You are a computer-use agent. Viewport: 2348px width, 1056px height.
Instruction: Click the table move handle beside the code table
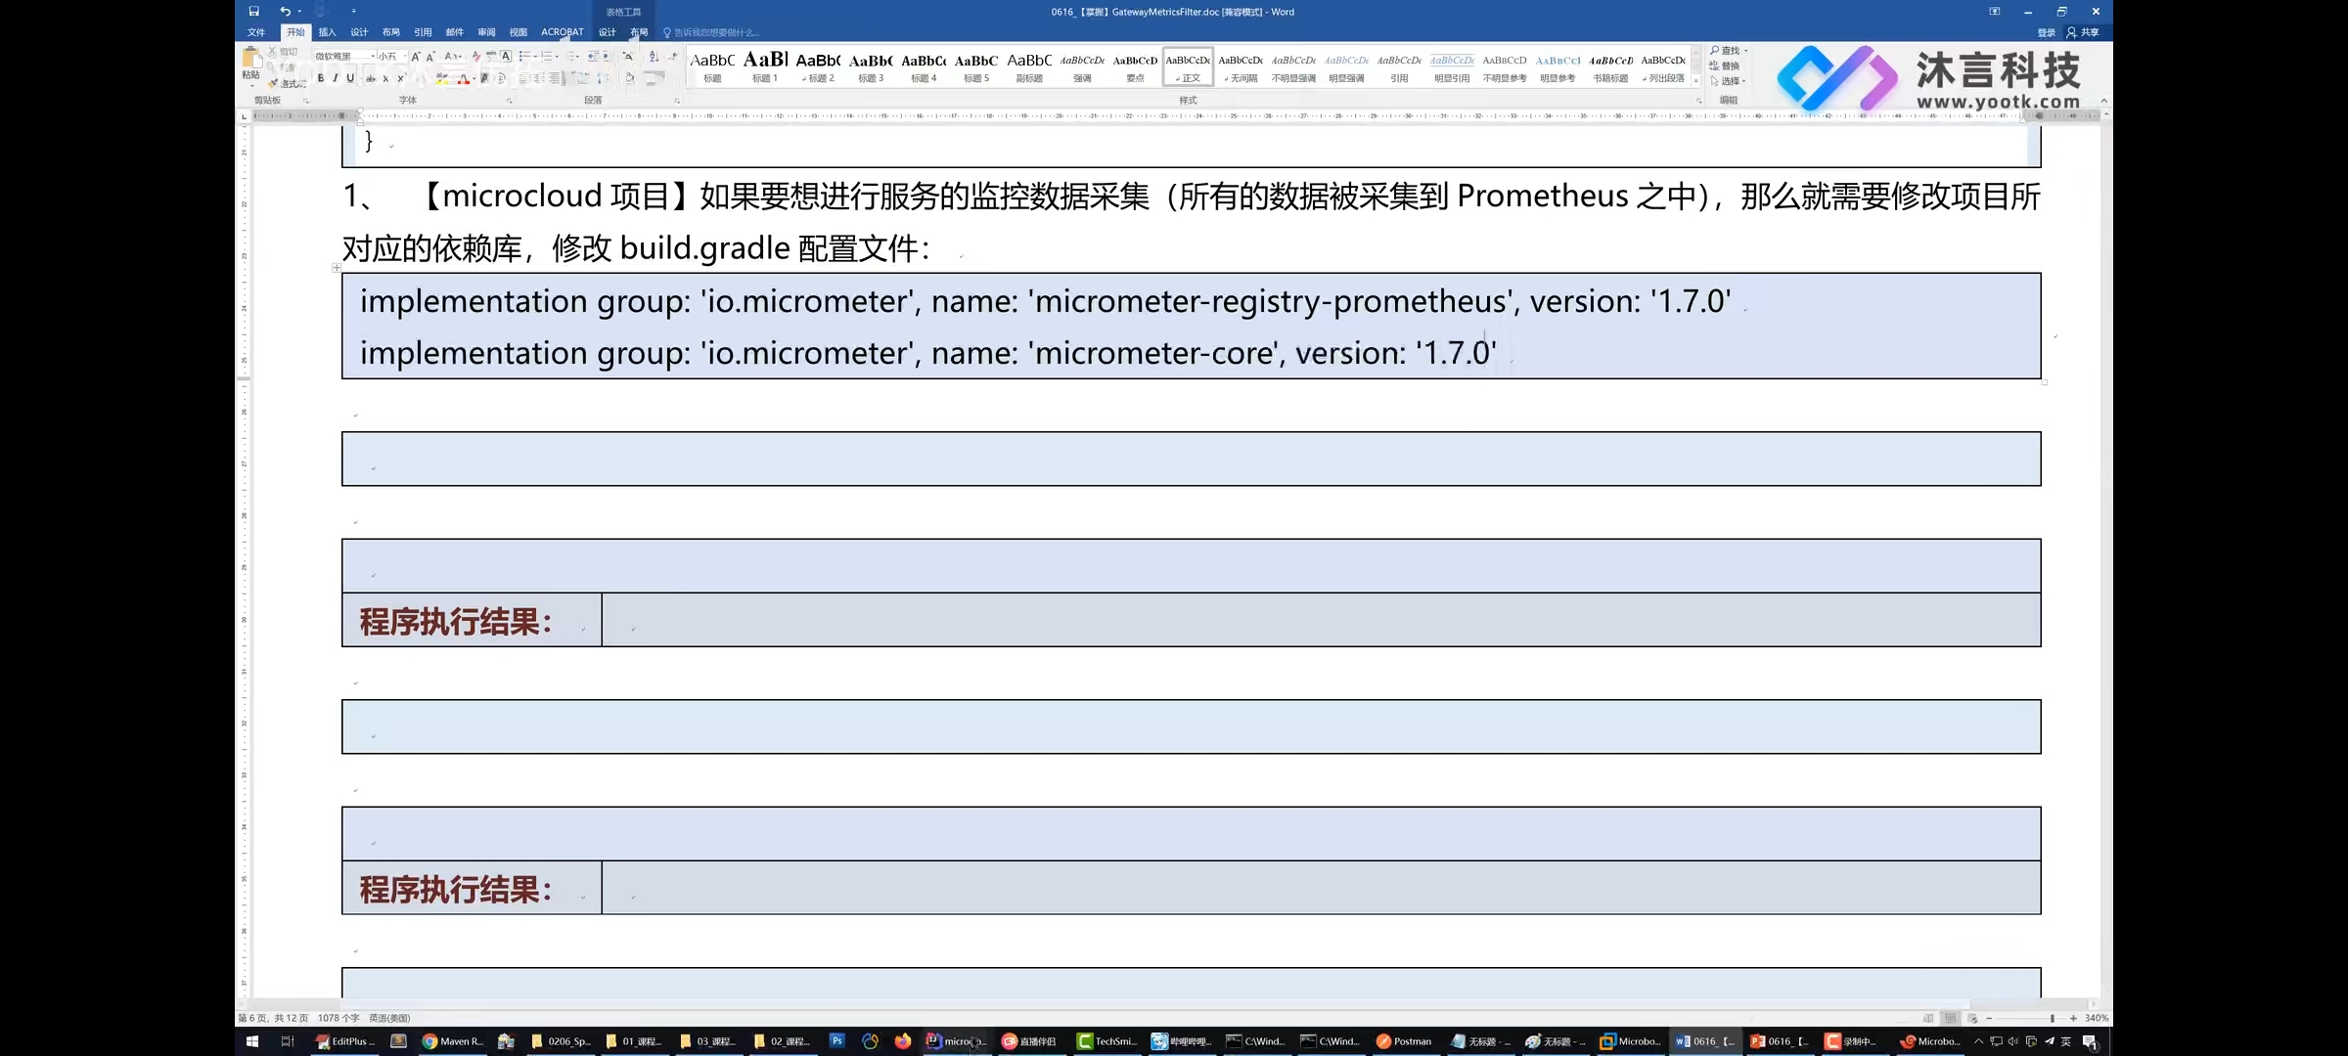337,267
